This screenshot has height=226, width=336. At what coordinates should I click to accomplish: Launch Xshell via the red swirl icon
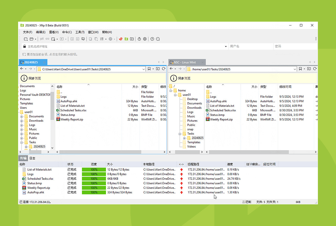(x=121, y=39)
